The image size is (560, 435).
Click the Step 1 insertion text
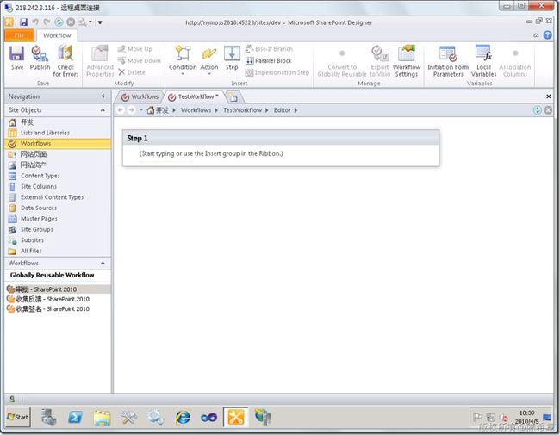click(x=211, y=153)
